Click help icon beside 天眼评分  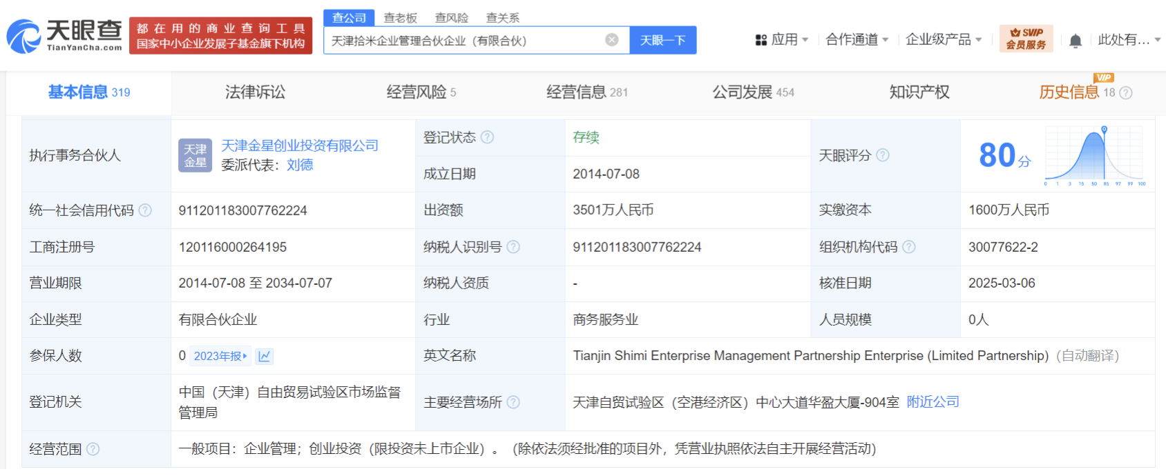(883, 155)
